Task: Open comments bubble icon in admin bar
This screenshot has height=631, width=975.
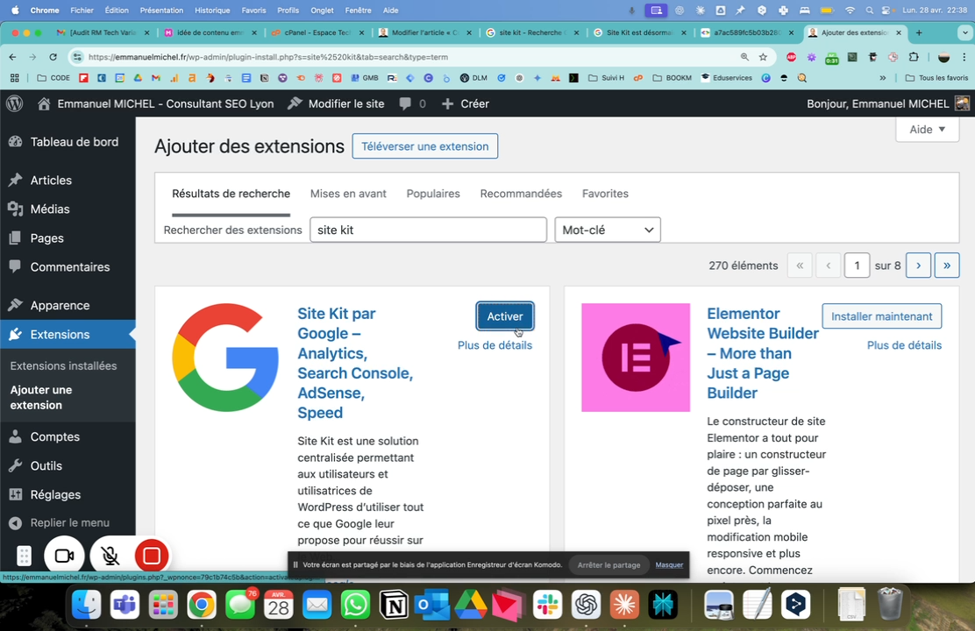Action: pyautogui.click(x=405, y=103)
